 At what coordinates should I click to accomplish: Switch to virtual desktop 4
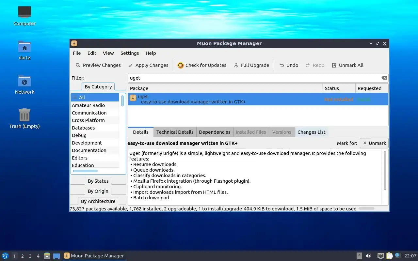click(38, 256)
